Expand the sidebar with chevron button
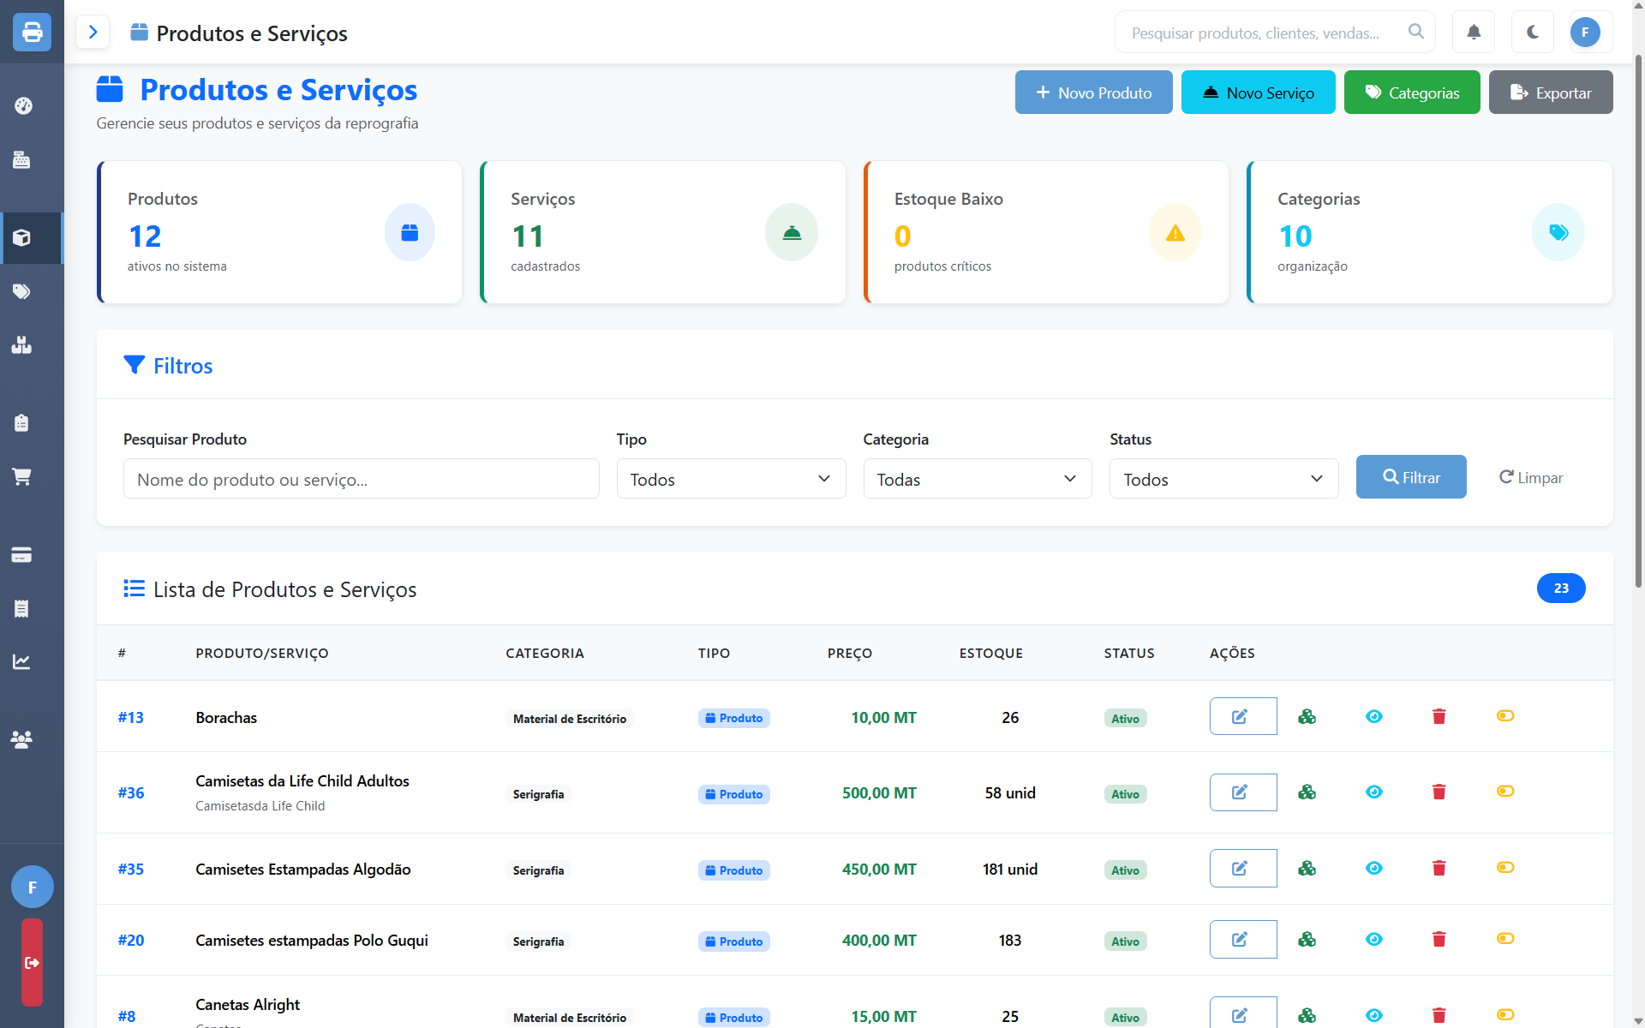 93,33
